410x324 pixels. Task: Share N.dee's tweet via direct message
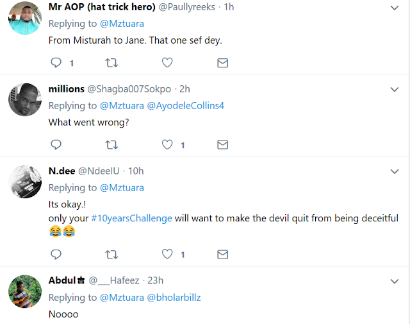pyautogui.click(x=222, y=255)
